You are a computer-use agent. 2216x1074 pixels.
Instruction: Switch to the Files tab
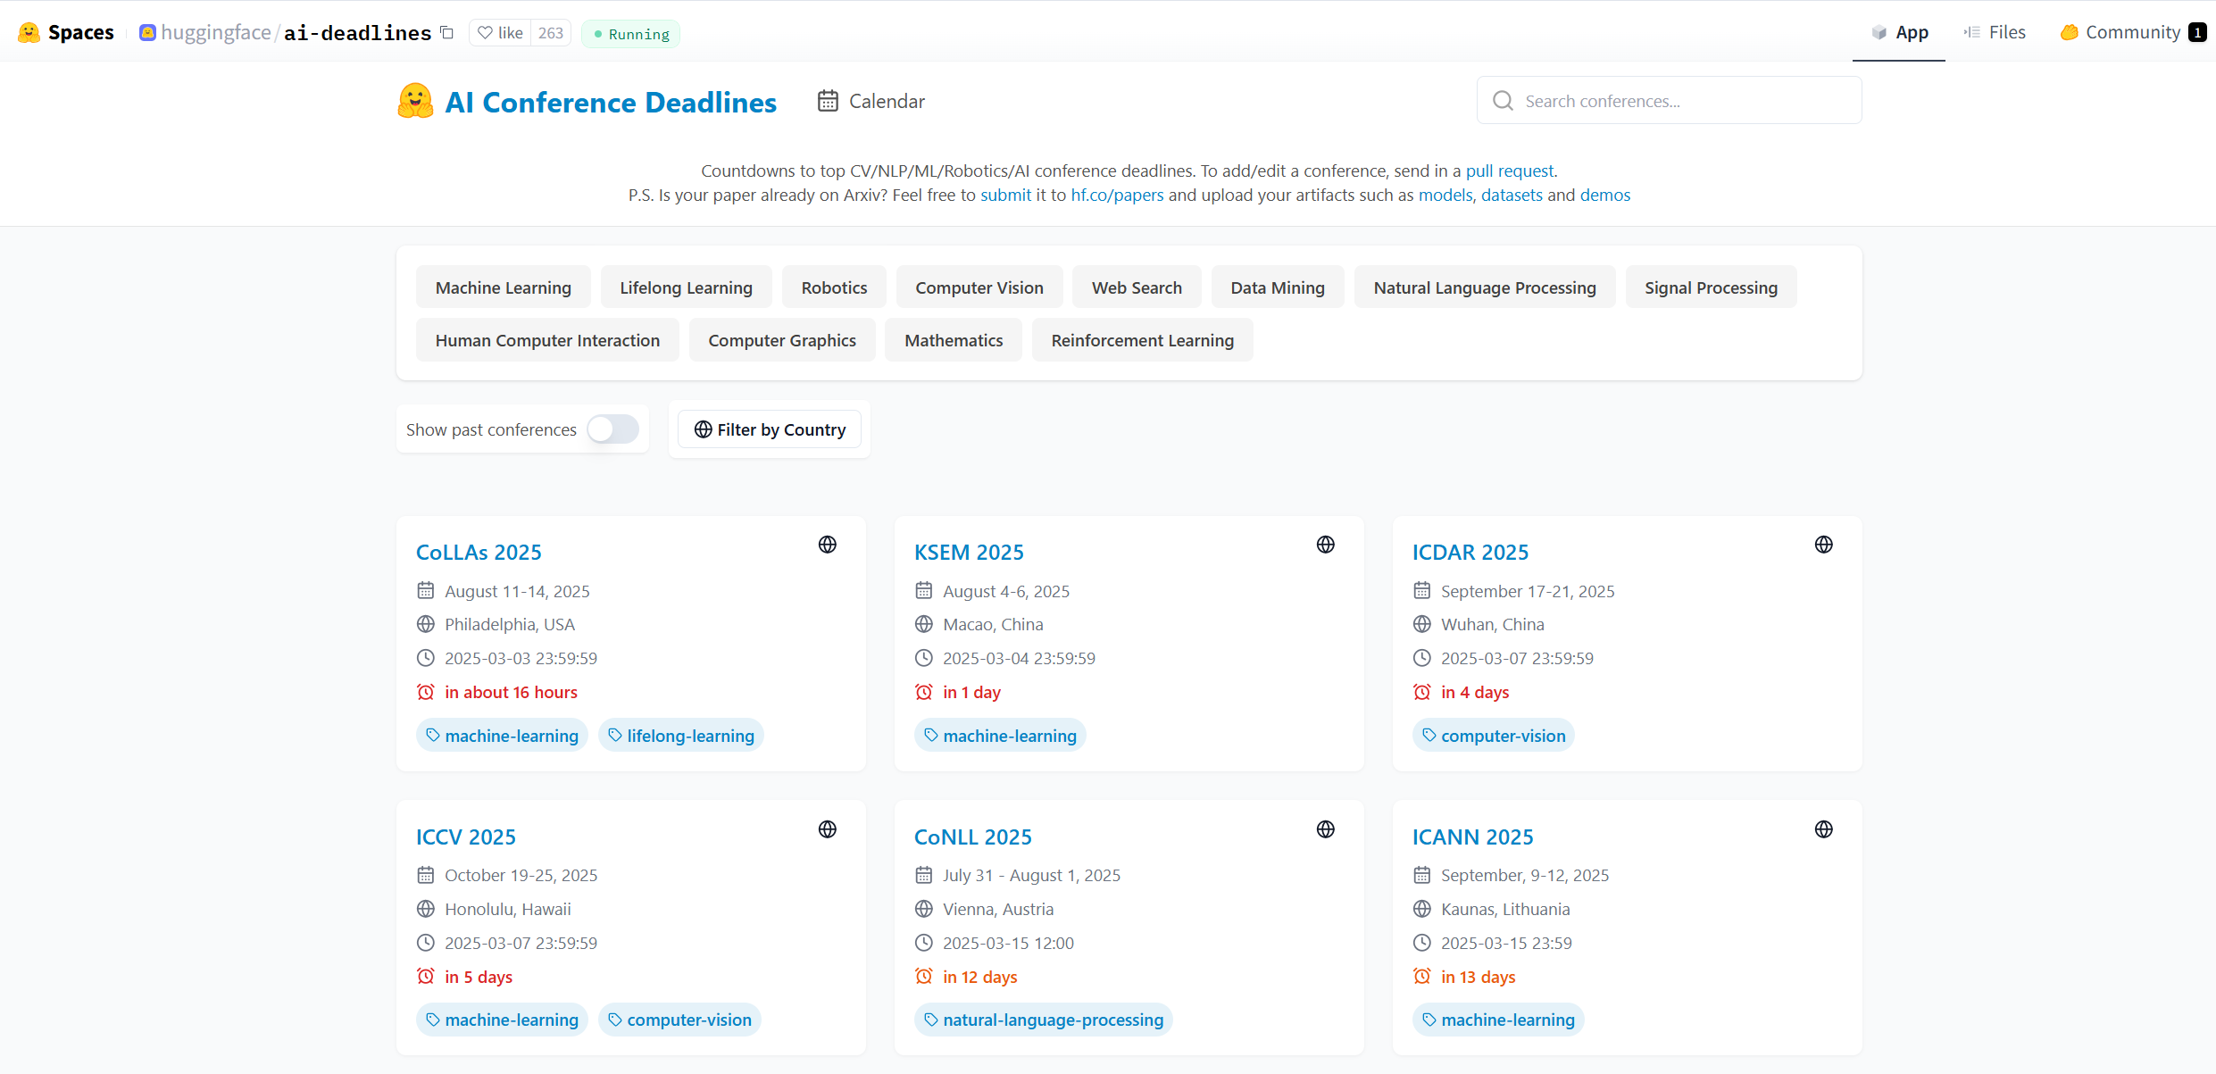coord(1995,32)
